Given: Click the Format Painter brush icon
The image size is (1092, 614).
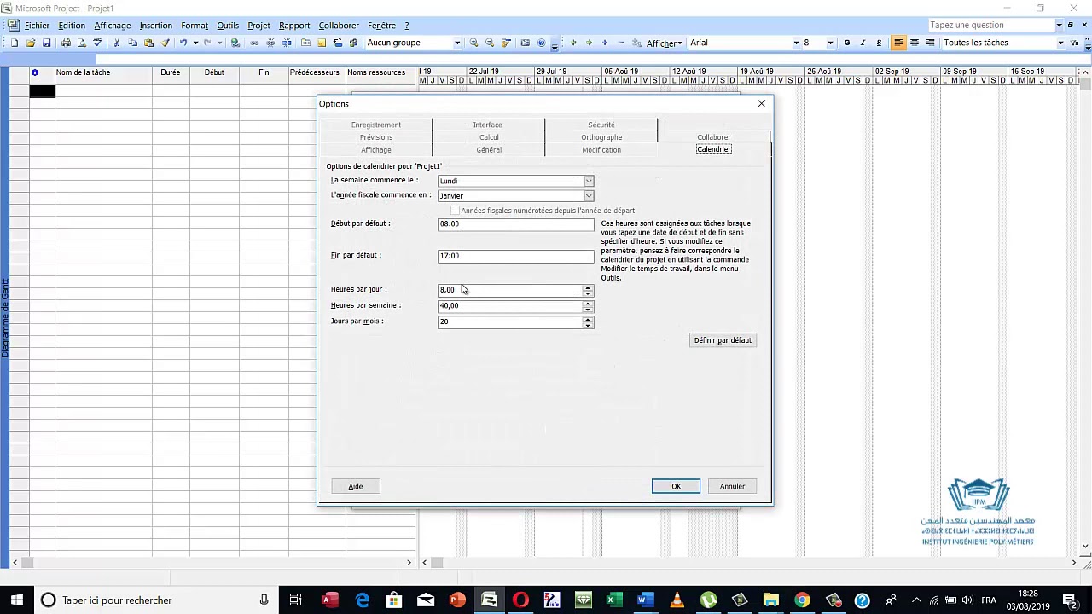Looking at the screenshot, I should (165, 43).
